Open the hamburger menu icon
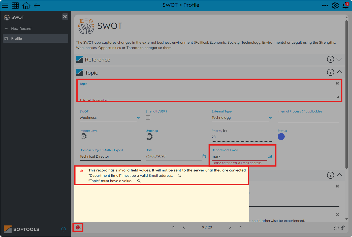The image size is (352, 237). click(x=5, y=5)
